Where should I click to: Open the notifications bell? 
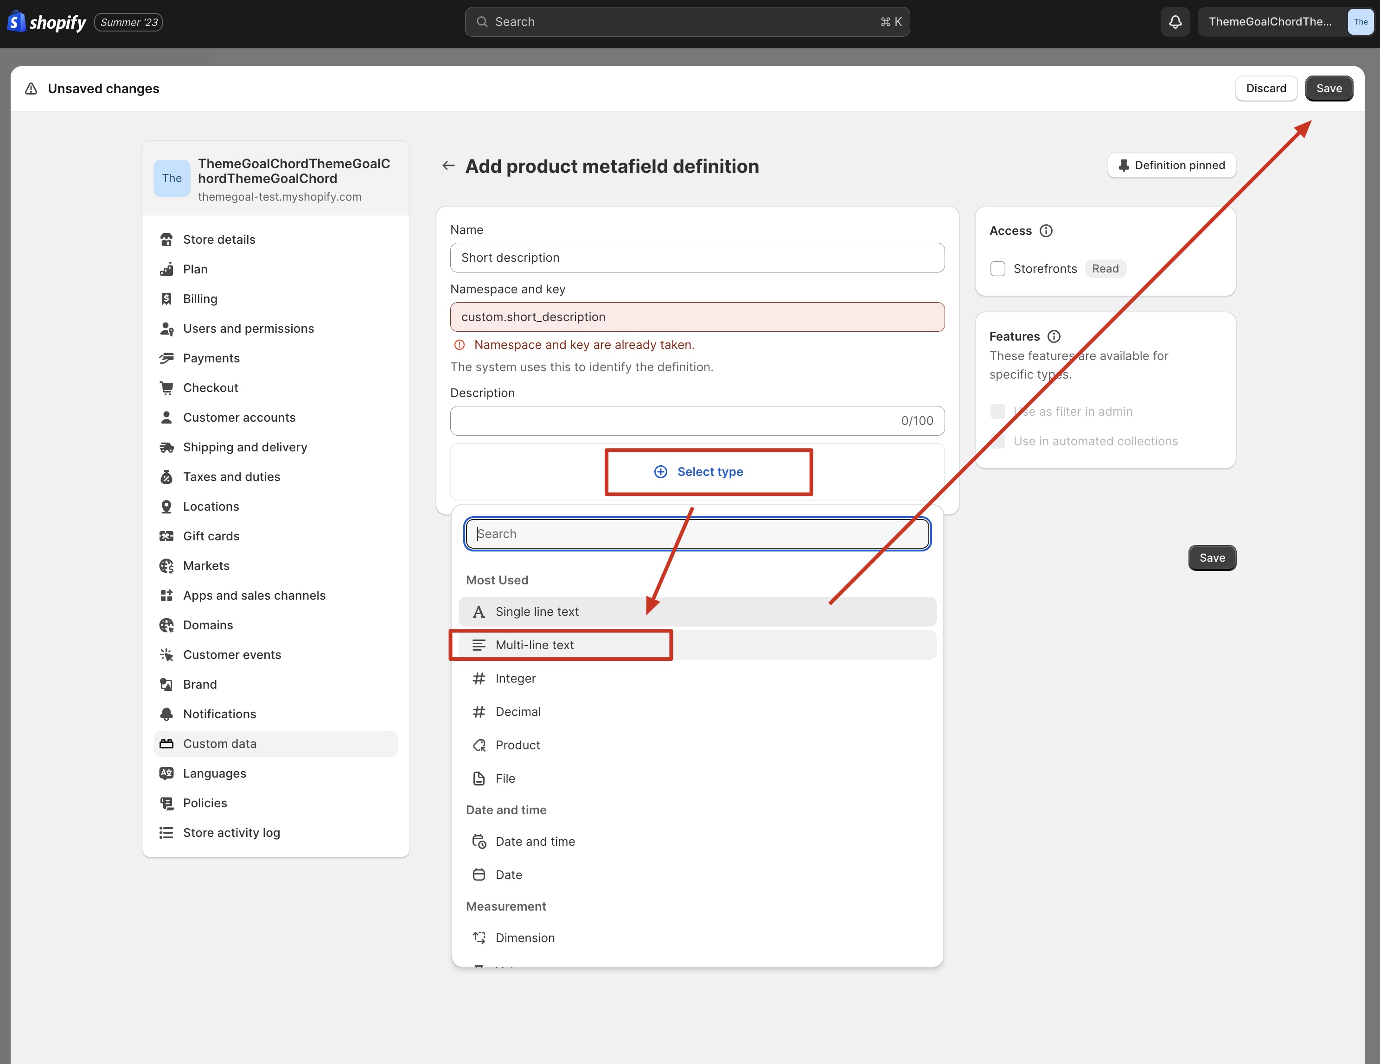1176,22
